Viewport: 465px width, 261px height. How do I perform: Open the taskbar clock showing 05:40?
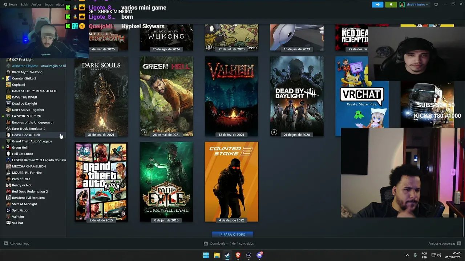pyautogui.click(x=453, y=255)
